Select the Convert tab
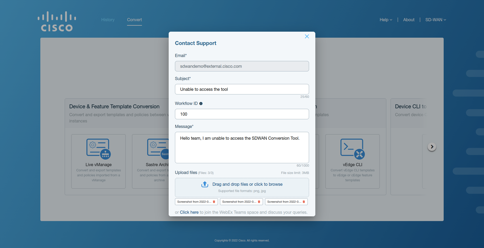 pyautogui.click(x=134, y=20)
